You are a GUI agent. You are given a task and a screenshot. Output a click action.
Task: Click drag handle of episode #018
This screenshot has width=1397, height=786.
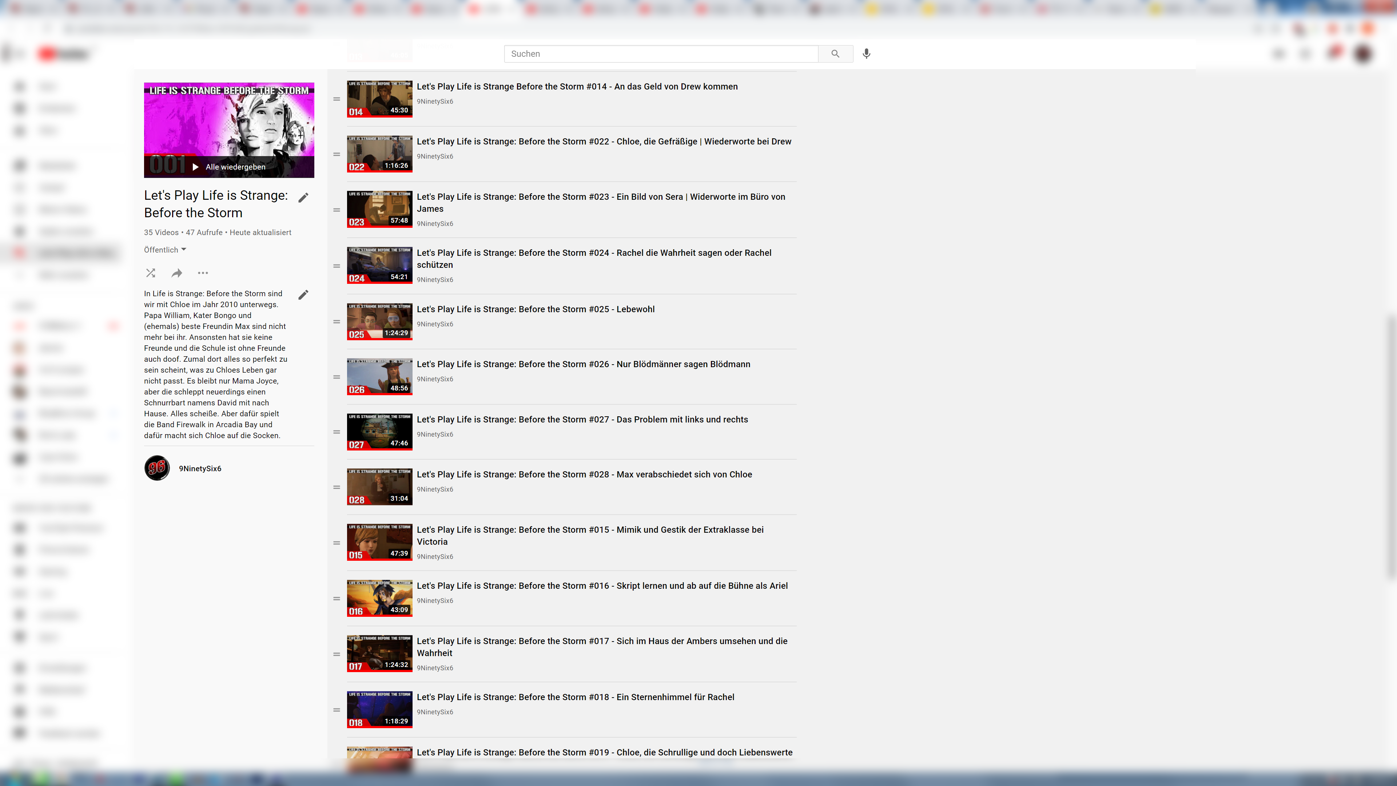point(337,710)
